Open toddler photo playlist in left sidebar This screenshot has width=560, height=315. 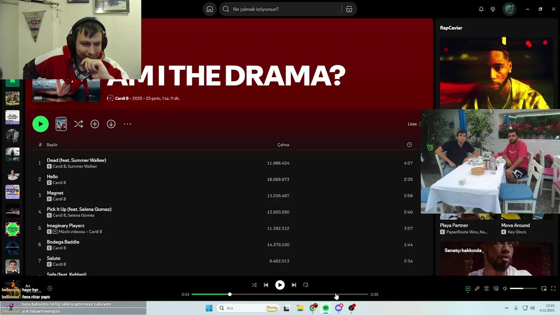[x=12, y=267]
